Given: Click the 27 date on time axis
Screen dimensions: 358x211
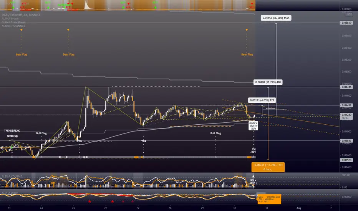Looking at the screenshot, I should pos(138,208).
